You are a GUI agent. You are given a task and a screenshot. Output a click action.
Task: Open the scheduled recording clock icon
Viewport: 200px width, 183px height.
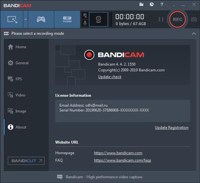click(151, 4)
